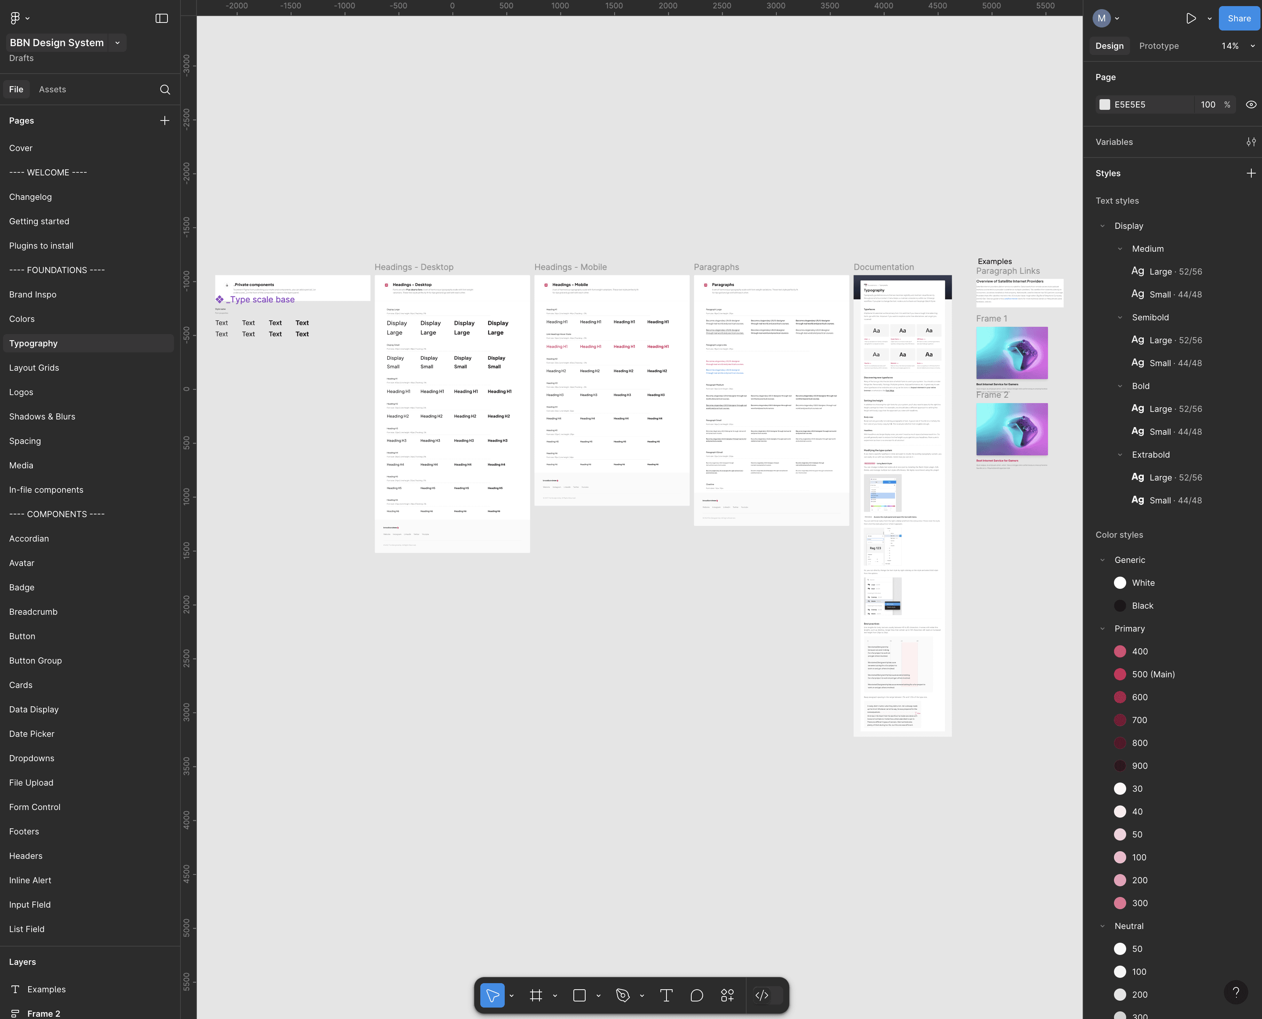Image resolution: width=1262 pixels, height=1019 pixels.
Task: Switch to the Prototype tab
Action: click(x=1158, y=46)
